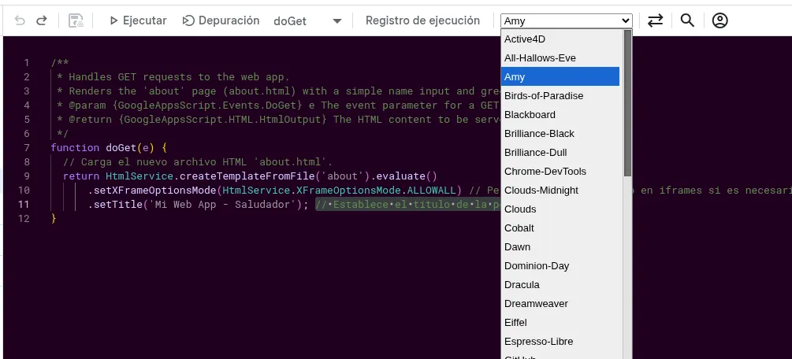Open the user account profile icon
The image size is (792, 359).
[719, 20]
